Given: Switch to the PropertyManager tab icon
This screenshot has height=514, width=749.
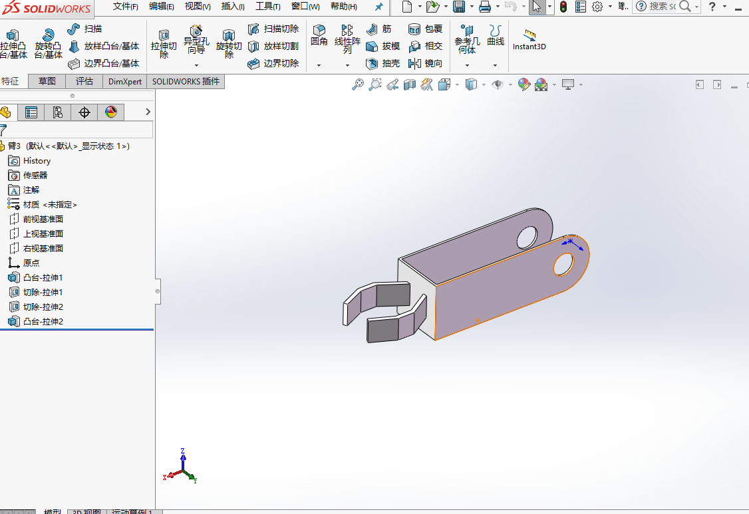Looking at the screenshot, I should (x=31, y=112).
